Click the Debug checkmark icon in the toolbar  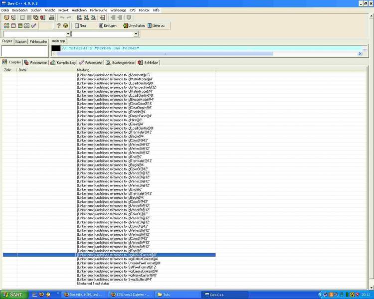(34, 25)
